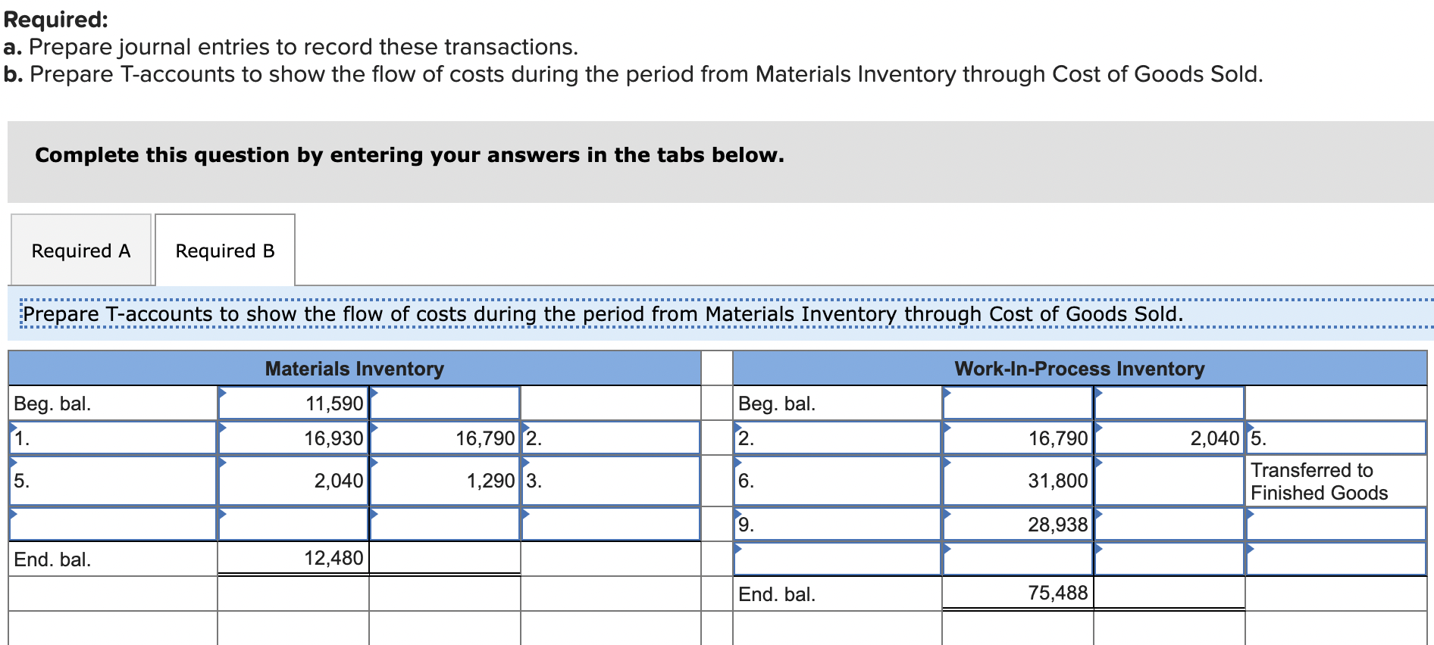Click the blue triangle beside transaction 1 label cell
The width and height of the screenshot is (1434, 645).
15,426
